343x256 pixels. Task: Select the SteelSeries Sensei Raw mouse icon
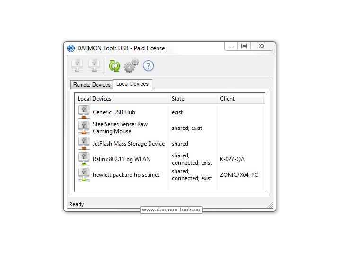[84, 128]
